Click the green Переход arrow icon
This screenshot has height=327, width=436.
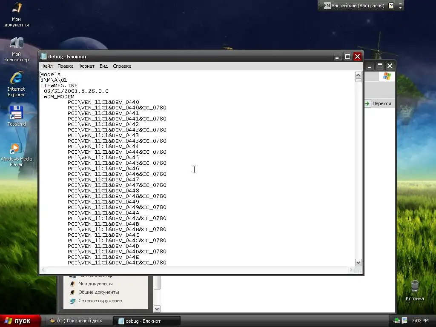(x=367, y=103)
